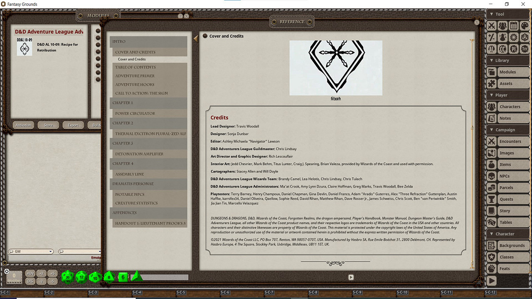The width and height of the screenshot is (532, 299).
Task: Select the REFERENCE window tab
Action: (x=292, y=21)
